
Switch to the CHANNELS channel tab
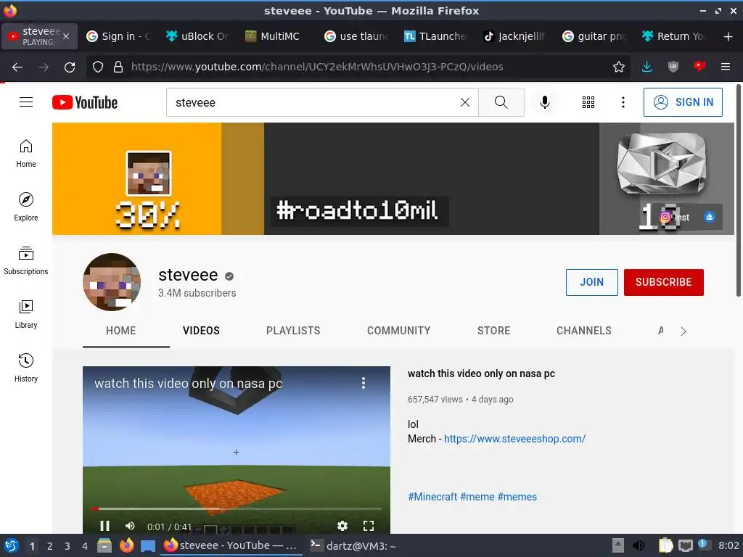click(x=584, y=331)
